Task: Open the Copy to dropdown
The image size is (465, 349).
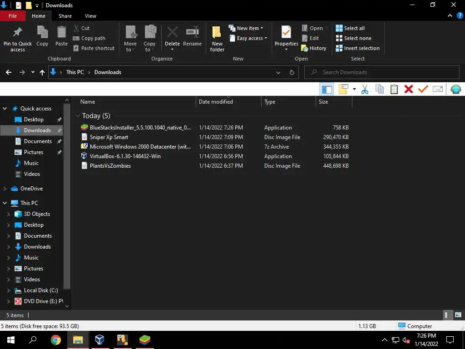Action: pos(149,39)
